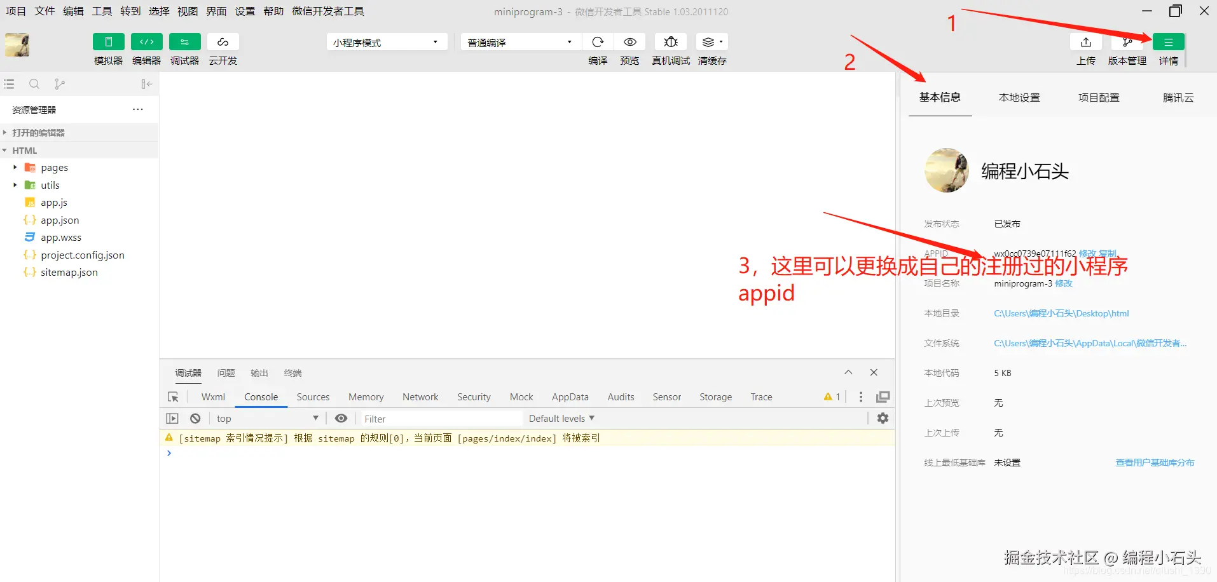Switch to the 问题 tab
This screenshot has height=582, width=1217.
coord(226,373)
